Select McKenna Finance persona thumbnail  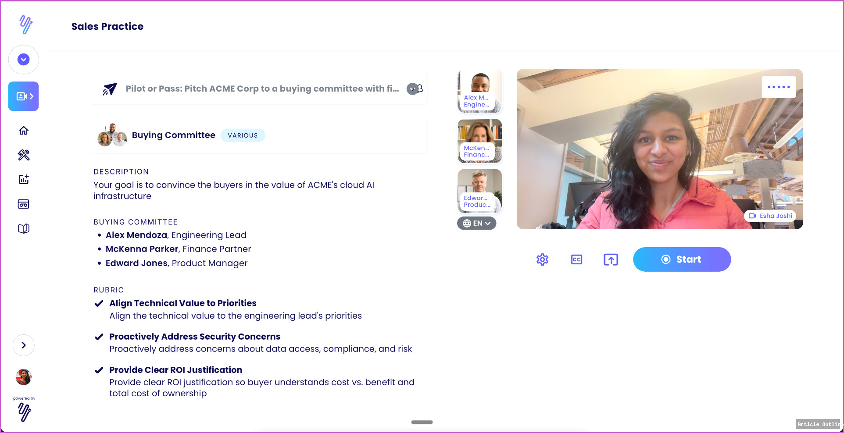(479, 141)
